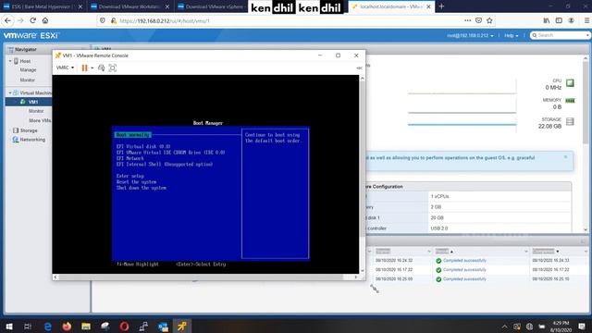Screen dimensions: 592x333
Task: Select EFI Virtual disk (0.0) entry
Action: tap(143, 146)
